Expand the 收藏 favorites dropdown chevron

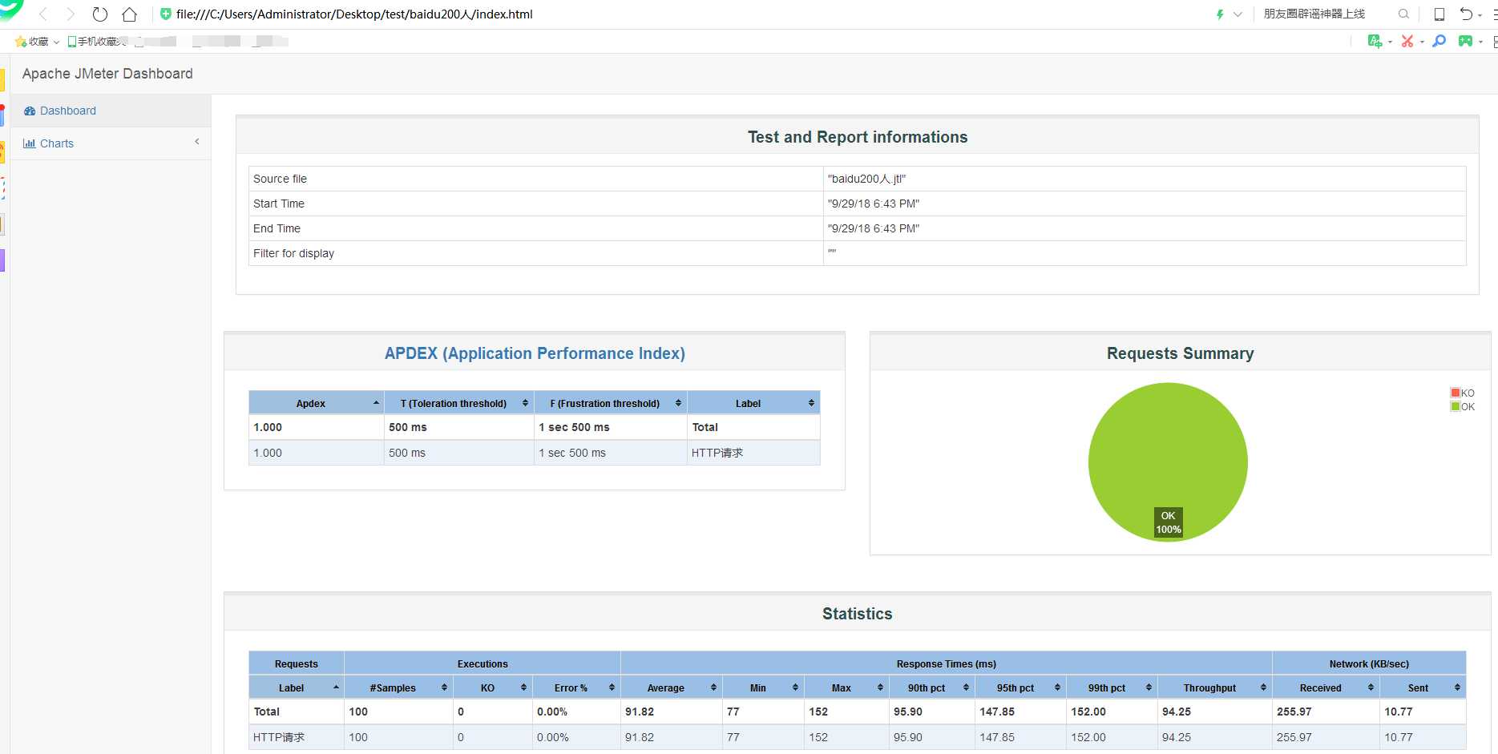[56, 42]
